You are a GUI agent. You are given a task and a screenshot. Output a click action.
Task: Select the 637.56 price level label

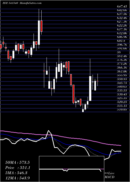tap(122, 14)
